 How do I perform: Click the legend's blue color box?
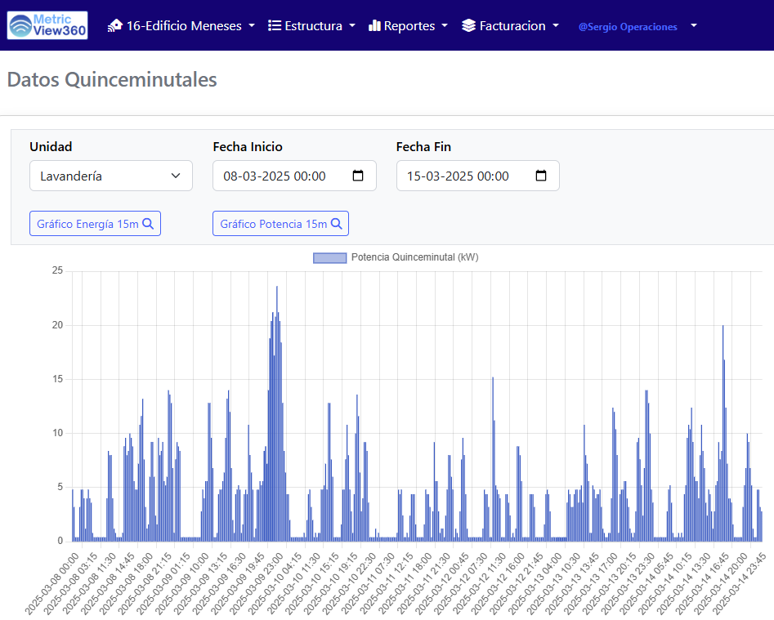(x=329, y=257)
